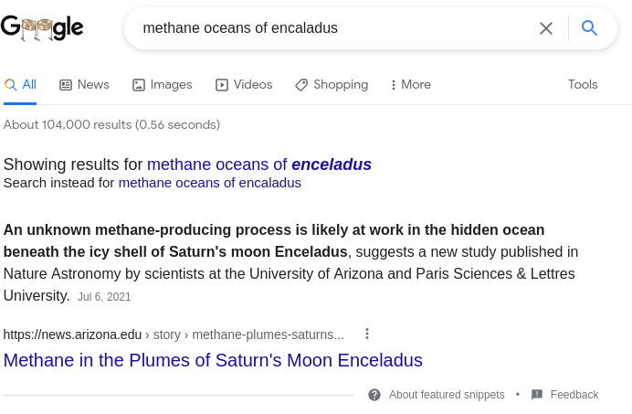The image size is (632, 414).
Task: Expand the More search options menu
Action: point(410,85)
